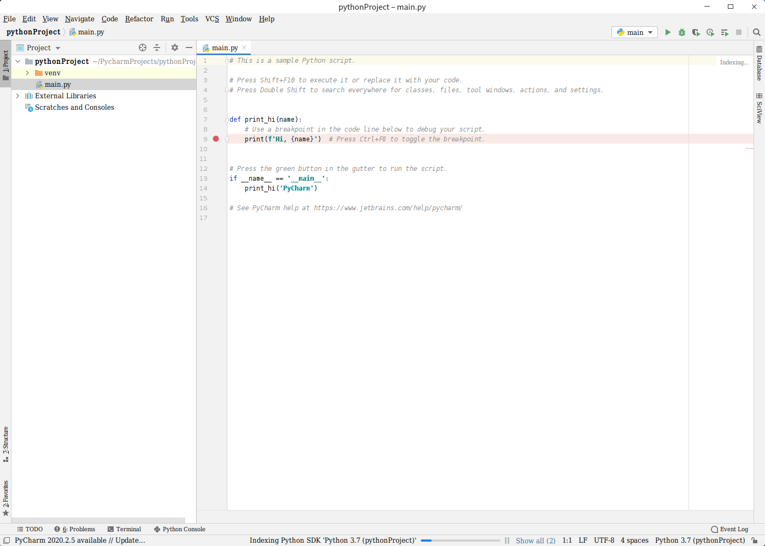The image size is (765, 546).
Task: Open the Window menu
Action: pyautogui.click(x=239, y=19)
